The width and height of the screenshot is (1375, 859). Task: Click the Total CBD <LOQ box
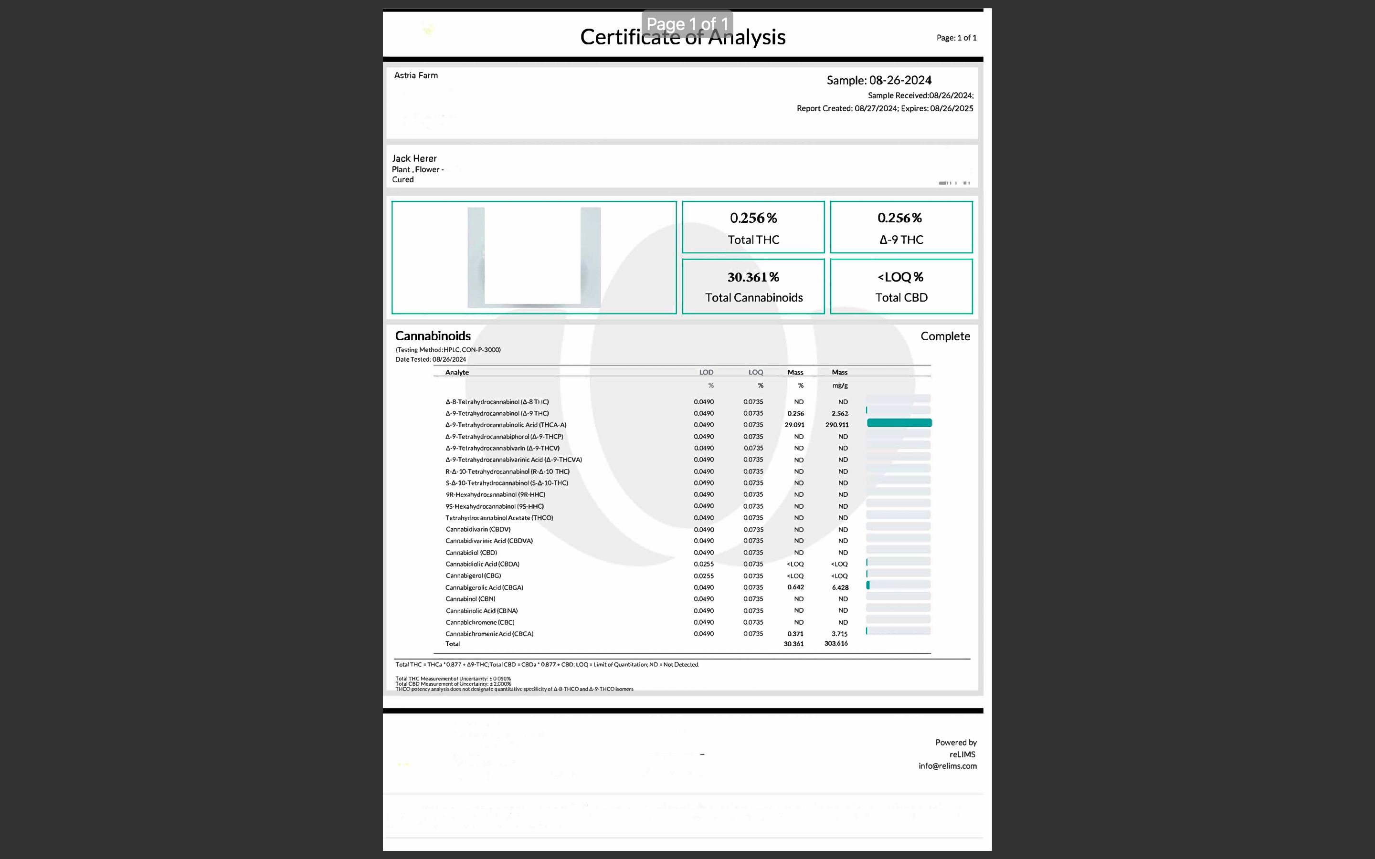pos(901,286)
